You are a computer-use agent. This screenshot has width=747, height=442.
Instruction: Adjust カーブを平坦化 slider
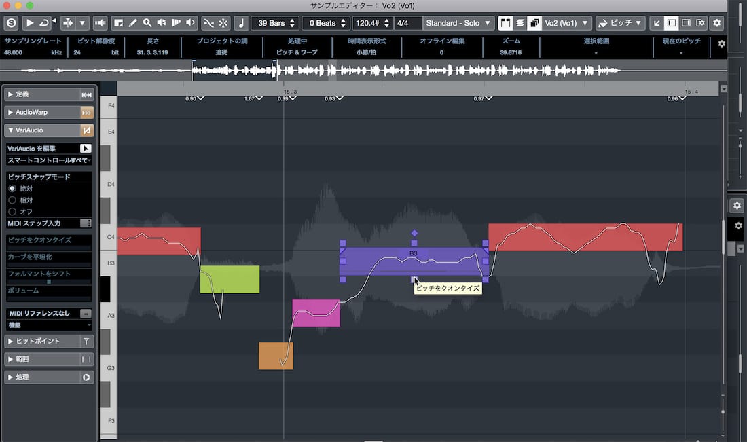pos(49,265)
